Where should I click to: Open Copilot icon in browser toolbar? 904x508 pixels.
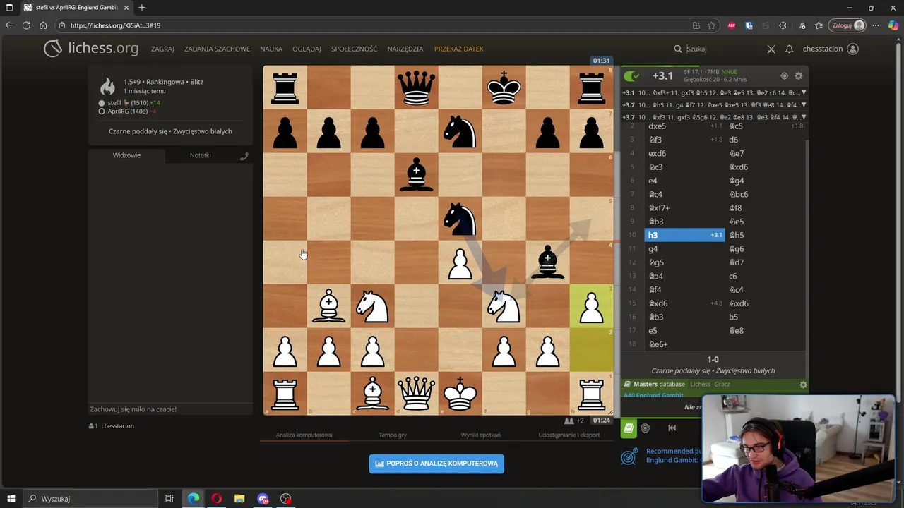(893, 25)
